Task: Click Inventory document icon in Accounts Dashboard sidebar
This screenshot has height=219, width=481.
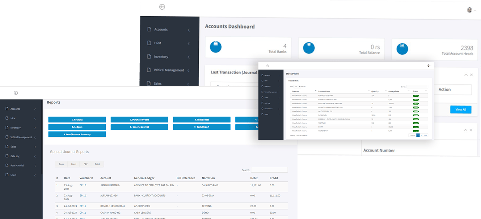Action: [x=149, y=56]
